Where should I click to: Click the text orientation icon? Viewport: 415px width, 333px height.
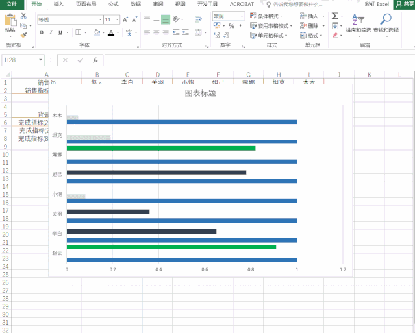click(176, 19)
